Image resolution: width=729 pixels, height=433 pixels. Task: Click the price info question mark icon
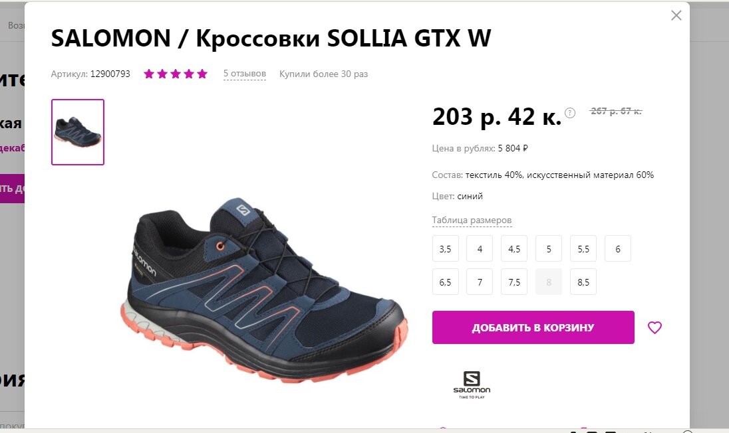point(570,113)
